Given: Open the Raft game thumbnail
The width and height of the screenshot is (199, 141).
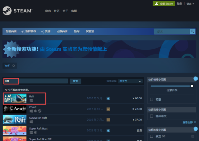Looking at the screenshot, I should tap(15, 98).
